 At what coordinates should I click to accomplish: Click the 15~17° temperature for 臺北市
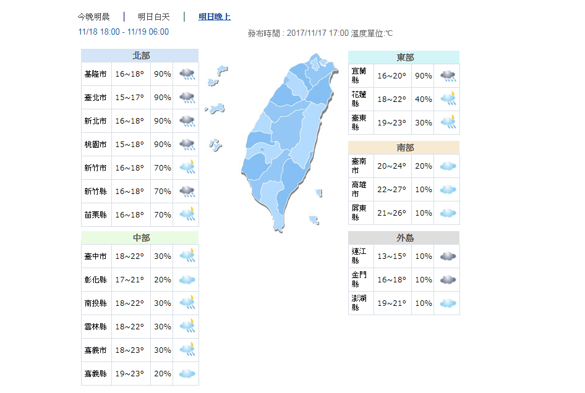point(129,97)
